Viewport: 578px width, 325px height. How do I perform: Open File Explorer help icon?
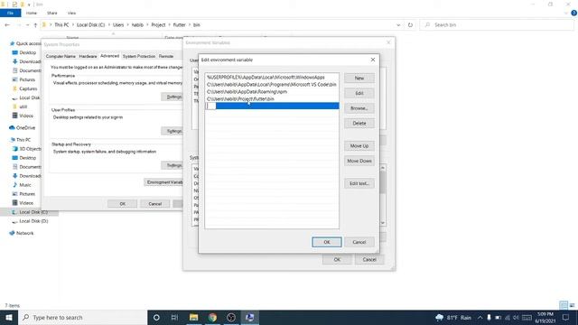click(x=573, y=13)
